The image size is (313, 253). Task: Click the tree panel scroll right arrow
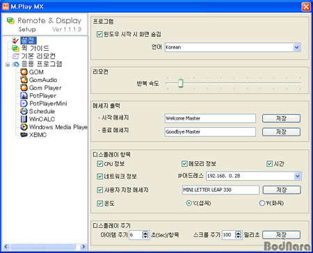coord(83,247)
